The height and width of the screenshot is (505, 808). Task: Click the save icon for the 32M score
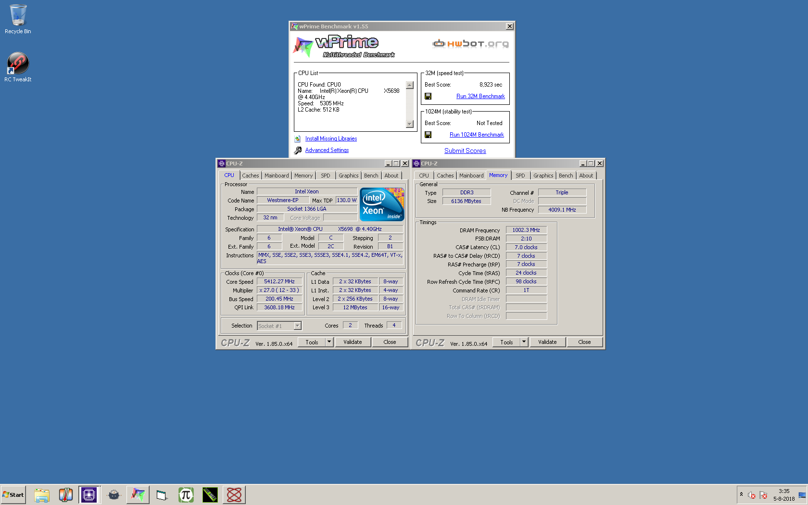tap(428, 96)
